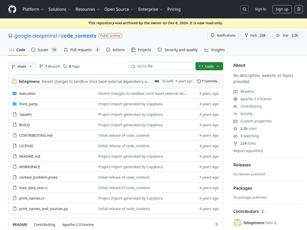Viewport: 307px width, 230px height.
Task: Click the BUILD file icon
Action: (x=14, y=125)
